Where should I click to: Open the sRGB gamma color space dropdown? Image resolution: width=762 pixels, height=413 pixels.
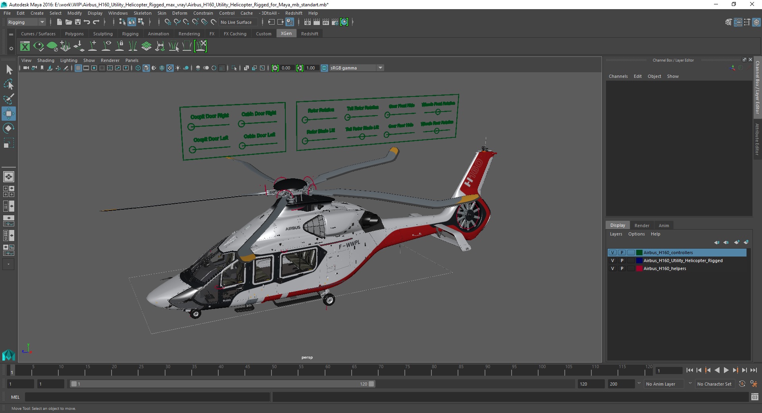(x=356, y=68)
